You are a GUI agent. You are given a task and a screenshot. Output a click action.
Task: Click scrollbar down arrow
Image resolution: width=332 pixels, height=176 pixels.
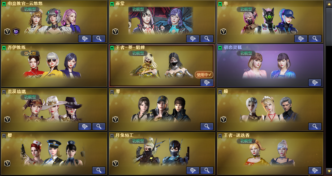329,171
